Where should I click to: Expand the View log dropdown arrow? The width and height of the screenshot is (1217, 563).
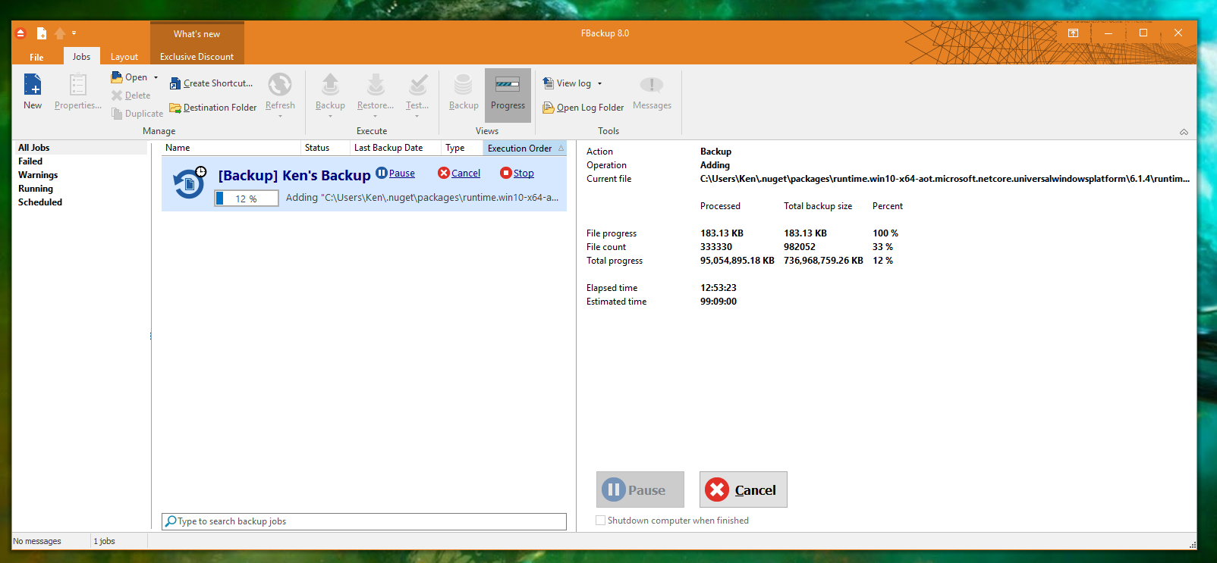click(x=599, y=83)
